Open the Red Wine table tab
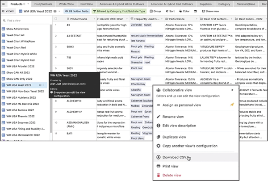 (87, 4)
